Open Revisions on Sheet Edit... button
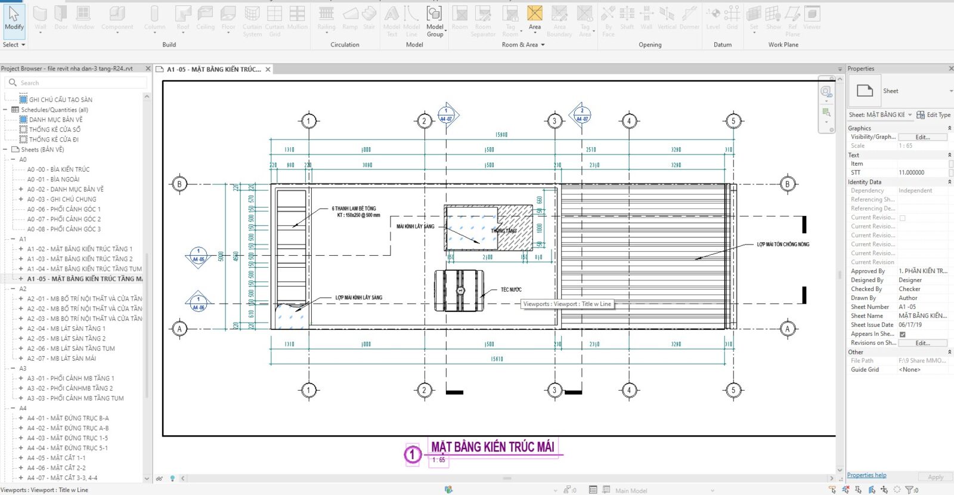This screenshot has height=495, width=954. click(922, 343)
